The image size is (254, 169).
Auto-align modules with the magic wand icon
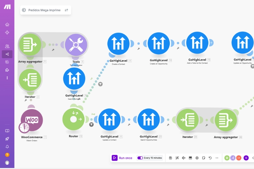tap(177, 158)
